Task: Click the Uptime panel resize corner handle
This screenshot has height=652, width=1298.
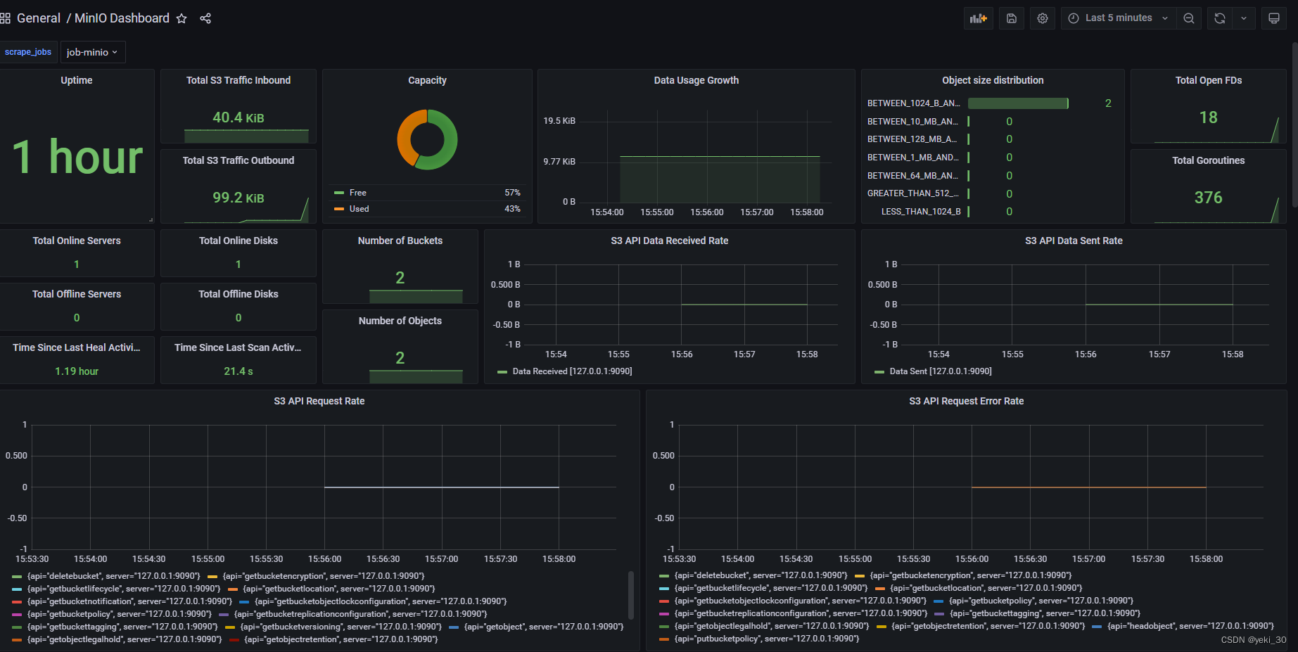Action: (x=151, y=219)
